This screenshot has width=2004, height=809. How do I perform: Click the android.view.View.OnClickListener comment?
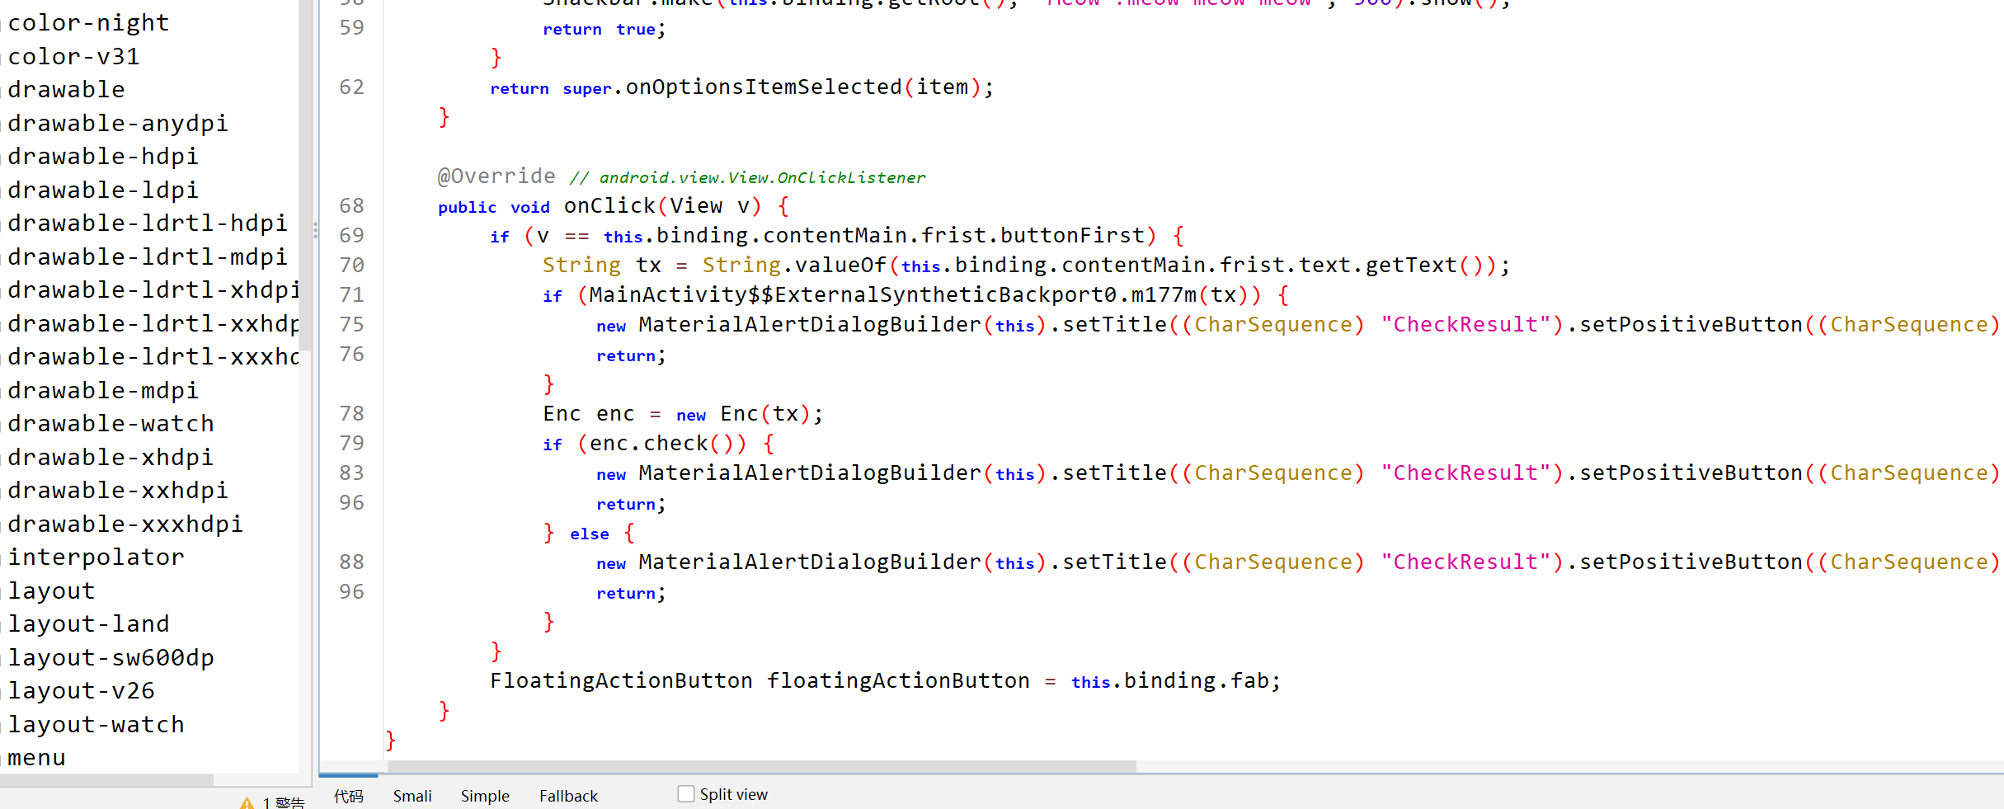(762, 177)
